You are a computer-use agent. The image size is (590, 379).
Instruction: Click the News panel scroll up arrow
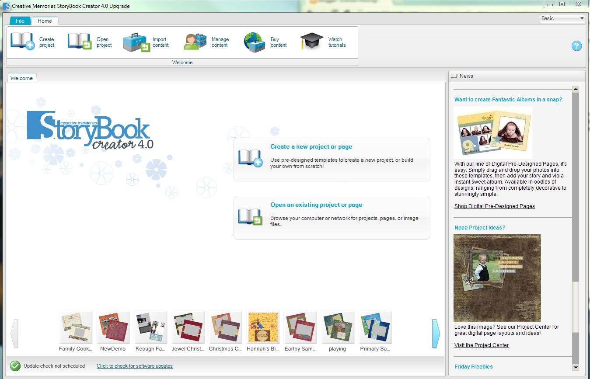coord(576,89)
